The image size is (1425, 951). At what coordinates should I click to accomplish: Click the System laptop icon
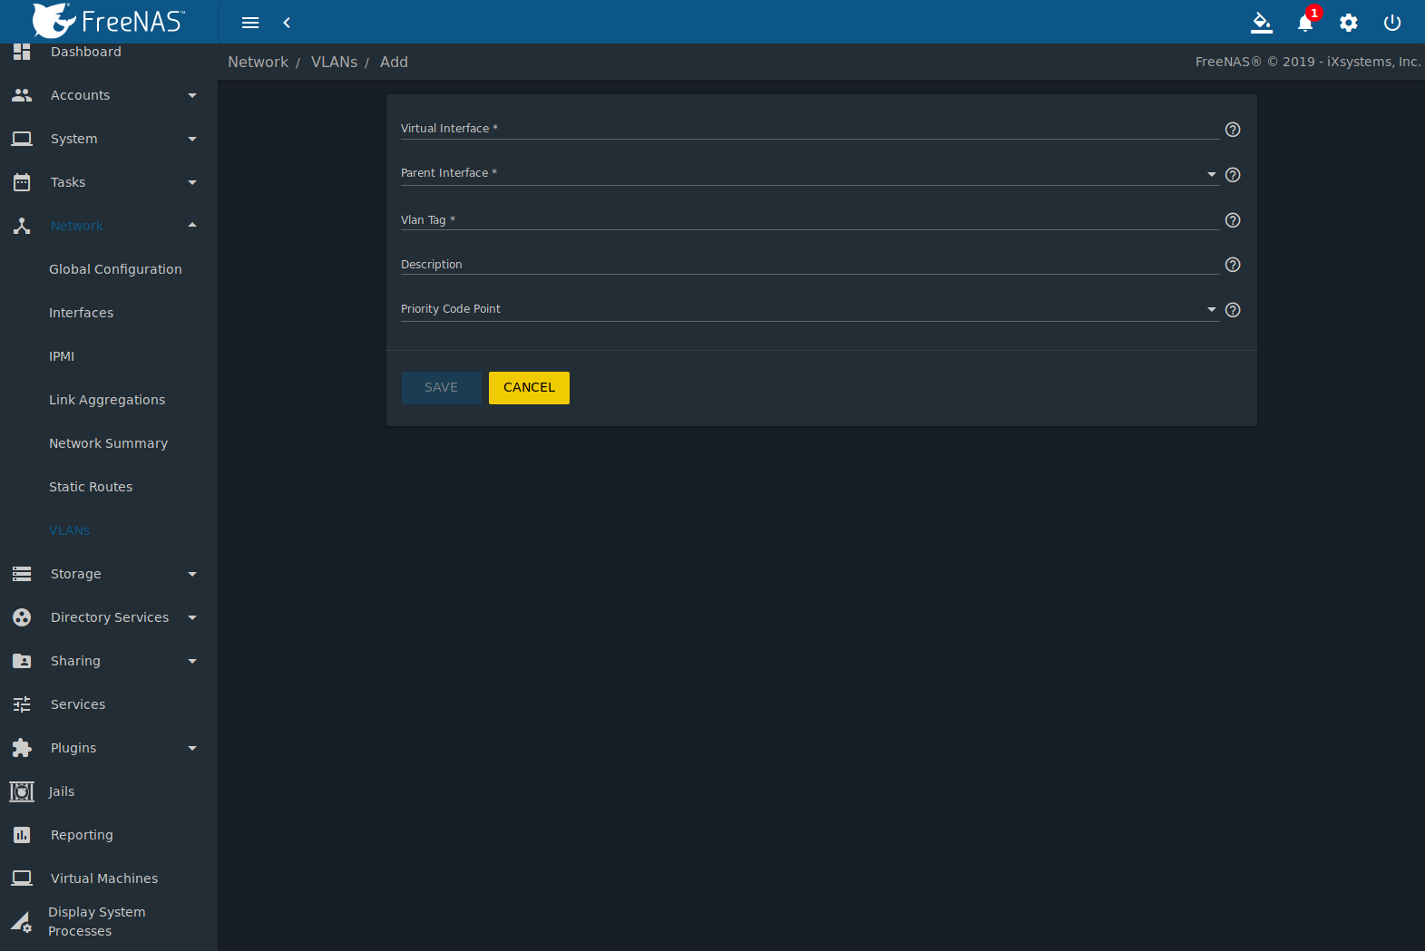(x=22, y=139)
